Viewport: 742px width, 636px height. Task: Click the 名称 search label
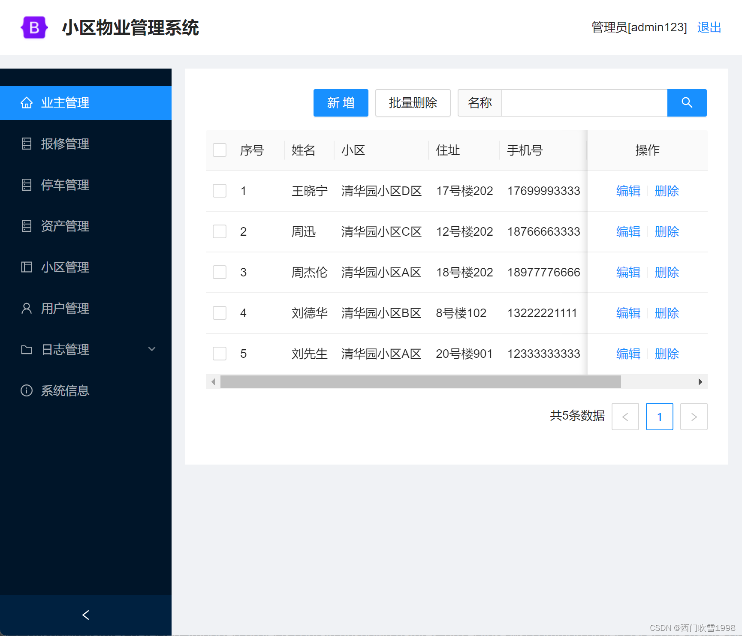pos(480,103)
